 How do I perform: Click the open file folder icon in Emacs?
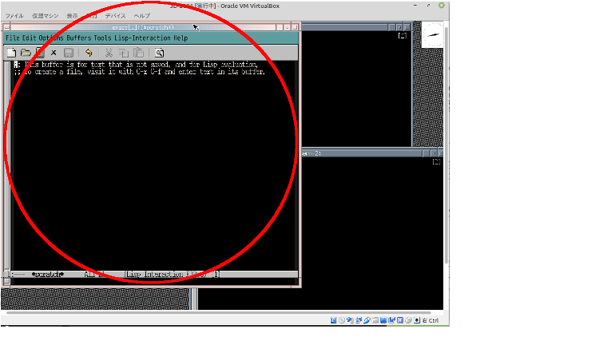(26, 53)
